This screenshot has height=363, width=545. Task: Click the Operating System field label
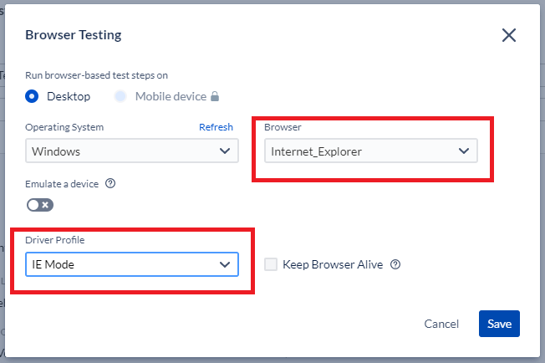(64, 127)
